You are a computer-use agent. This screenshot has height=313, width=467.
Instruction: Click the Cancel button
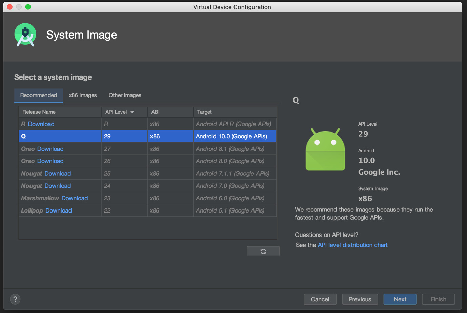click(x=320, y=299)
